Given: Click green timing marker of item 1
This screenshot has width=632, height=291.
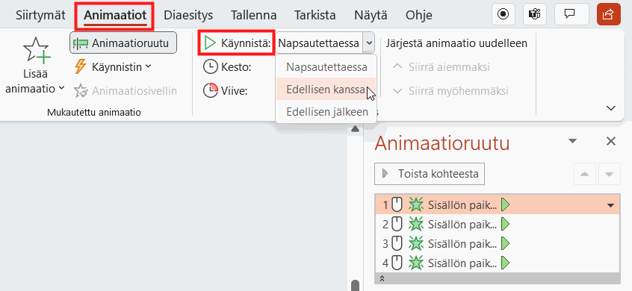Looking at the screenshot, I should [505, 205].
